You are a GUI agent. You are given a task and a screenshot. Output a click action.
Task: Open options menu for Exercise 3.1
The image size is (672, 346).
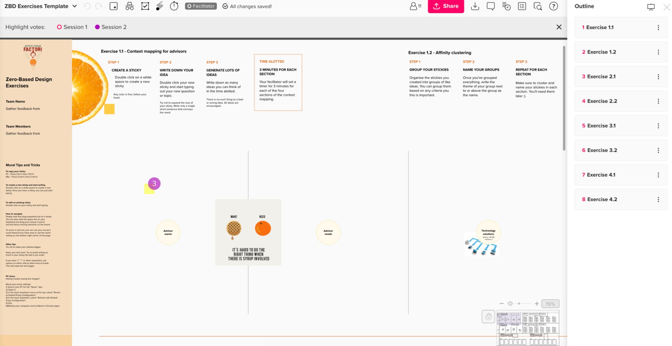pyautogui.click(x=658, y=126)
